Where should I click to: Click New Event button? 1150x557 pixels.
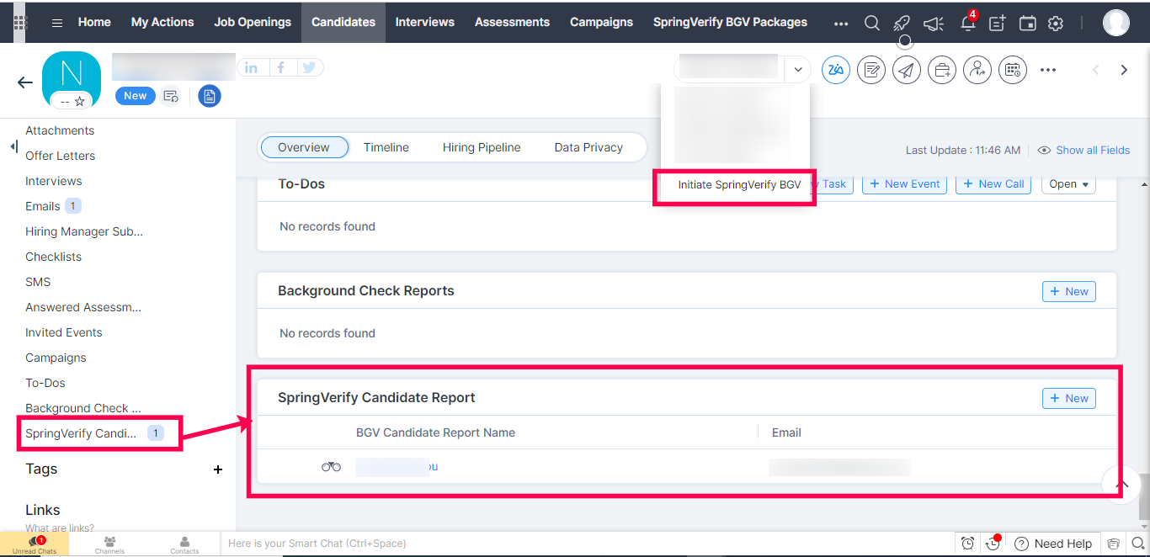(x=904, y=183)
